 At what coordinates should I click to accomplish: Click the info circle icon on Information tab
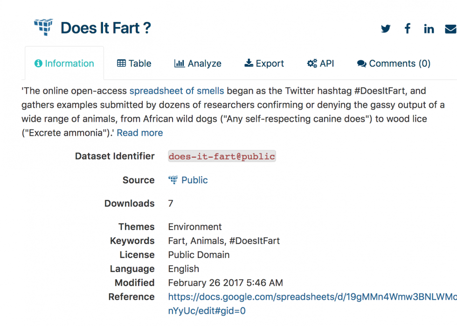coord(38,63)
